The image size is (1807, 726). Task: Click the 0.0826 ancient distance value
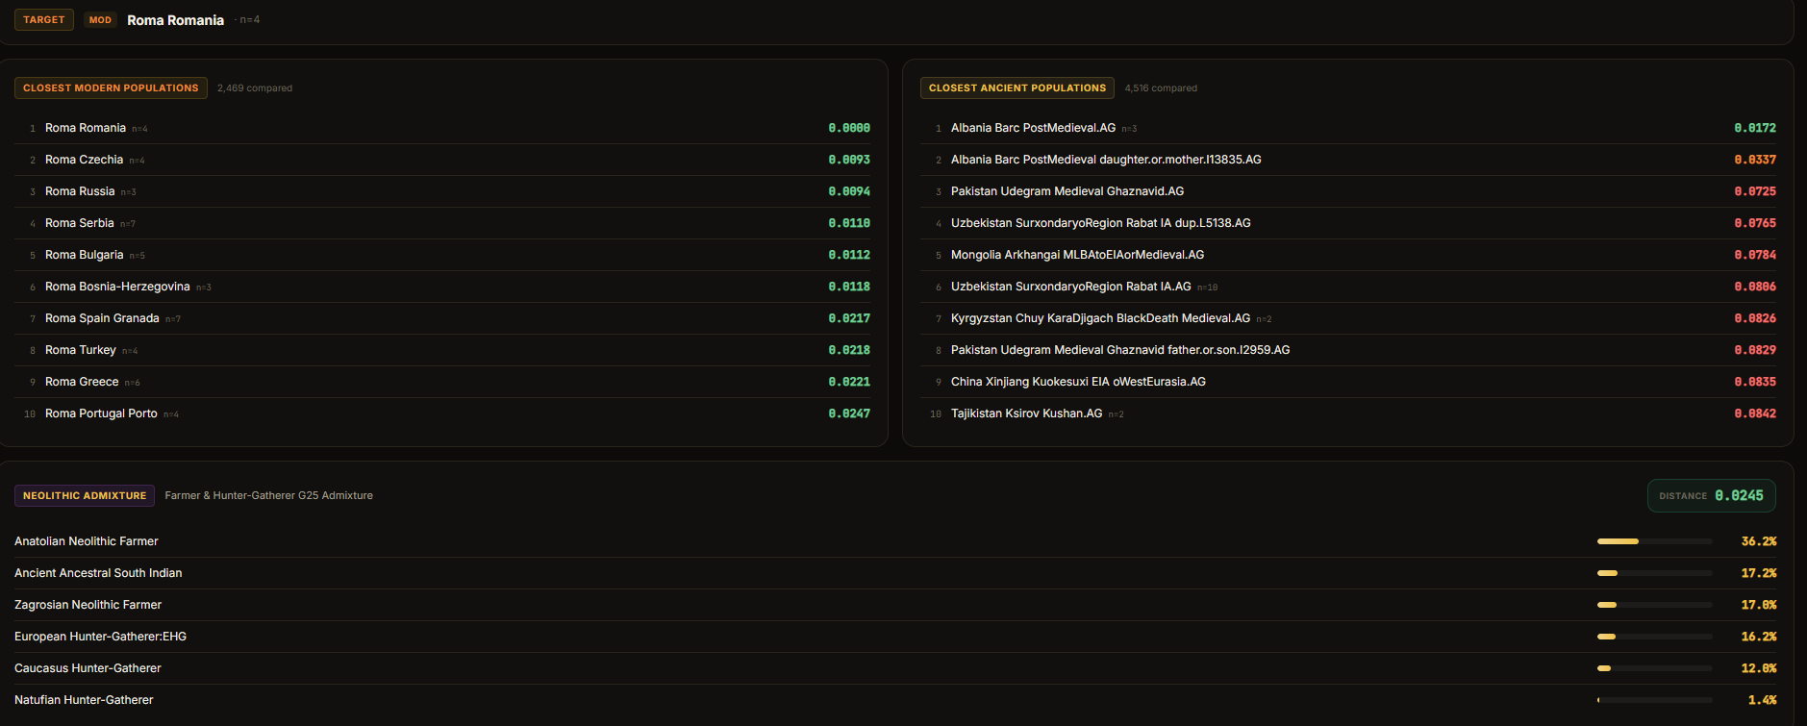click(1755, 318)
